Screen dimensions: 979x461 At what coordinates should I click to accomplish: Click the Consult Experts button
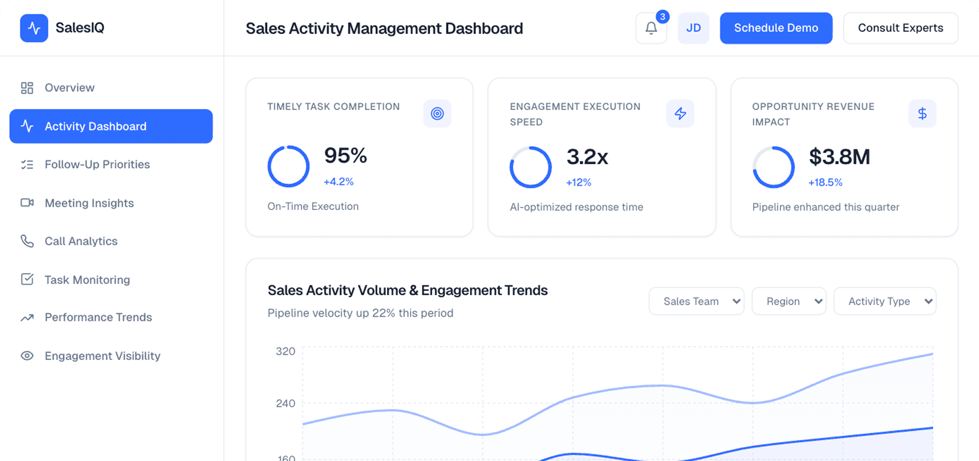901,28
